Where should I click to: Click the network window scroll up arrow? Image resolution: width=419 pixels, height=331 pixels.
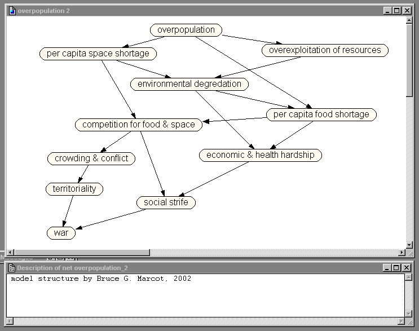coord(409,20)
